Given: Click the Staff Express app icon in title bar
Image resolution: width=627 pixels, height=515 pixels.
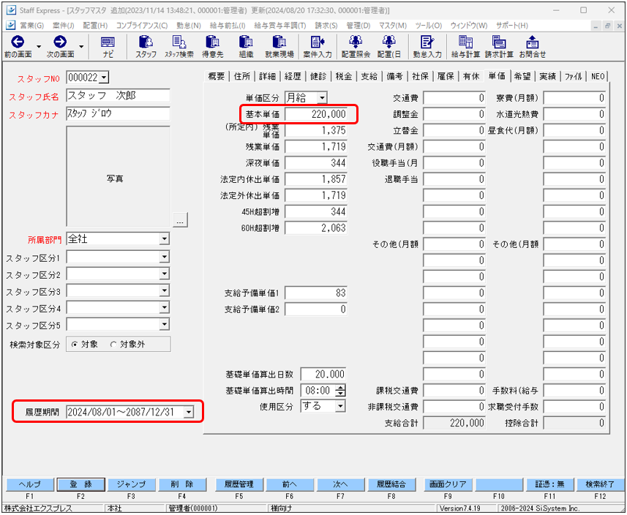Looking at the screenshot, I should pos(11,10).
